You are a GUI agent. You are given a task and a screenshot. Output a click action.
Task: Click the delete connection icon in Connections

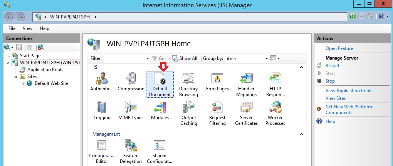(x=41, y=47)
